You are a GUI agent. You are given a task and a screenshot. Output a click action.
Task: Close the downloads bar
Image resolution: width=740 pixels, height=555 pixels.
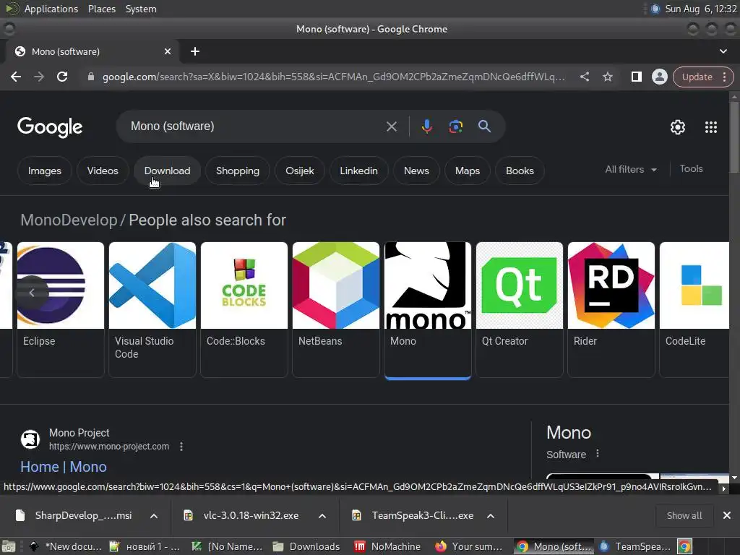(x=727, y=515)
